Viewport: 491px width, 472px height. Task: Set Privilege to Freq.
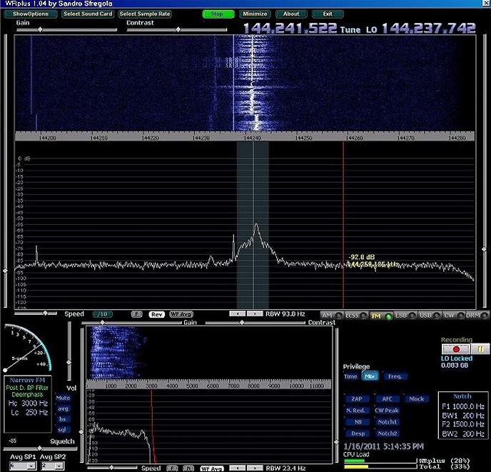[x=395, y=376]
